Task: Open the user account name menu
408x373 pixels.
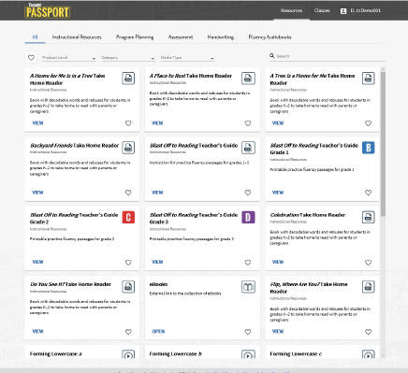Action: (365, 10)
